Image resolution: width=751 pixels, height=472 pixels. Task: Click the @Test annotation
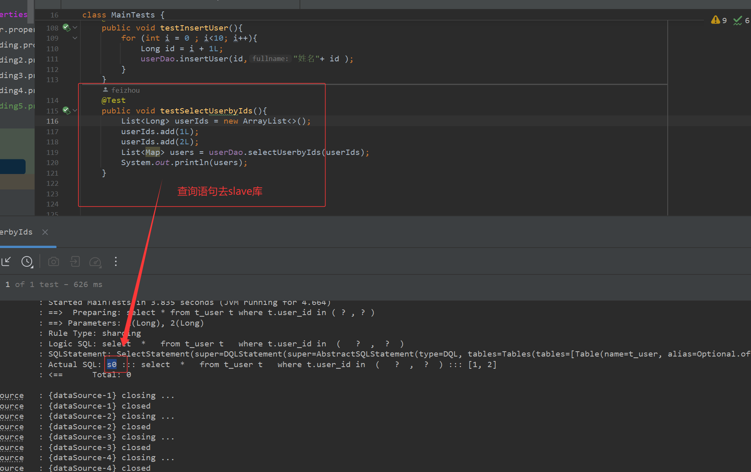point(113,100)
